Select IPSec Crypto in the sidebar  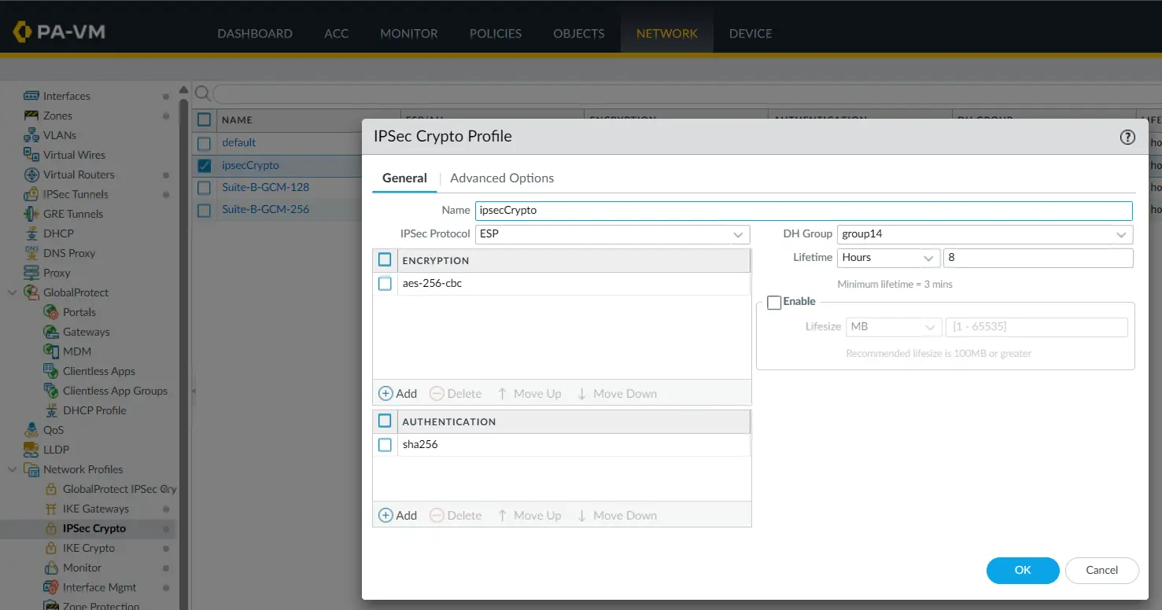94,528
